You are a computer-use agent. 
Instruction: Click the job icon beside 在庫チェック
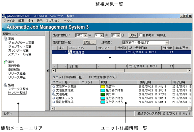pos(54,98)
